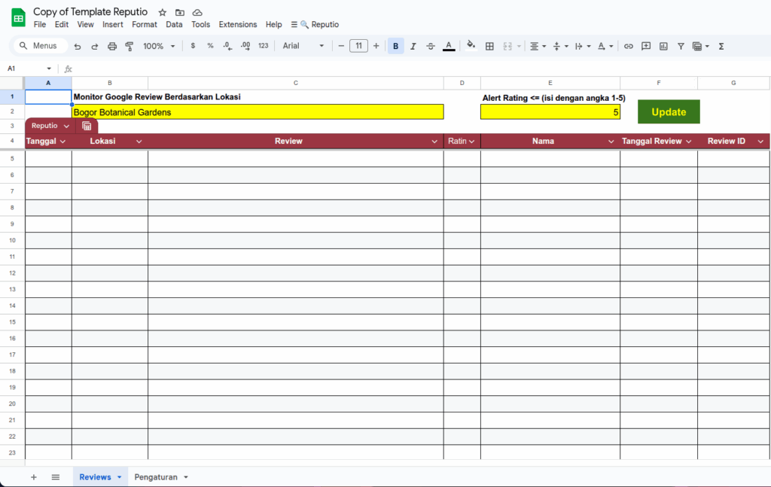The image size is (771, 487).
Task: Click the functions sigma icon
Action: pyautogui.click(x=721, y=46)
